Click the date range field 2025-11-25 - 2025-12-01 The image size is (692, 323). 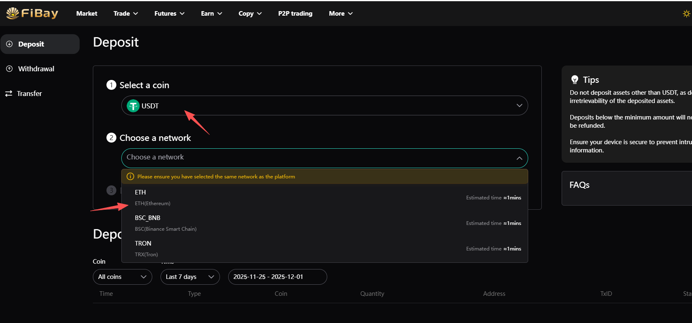coord(277,277)
